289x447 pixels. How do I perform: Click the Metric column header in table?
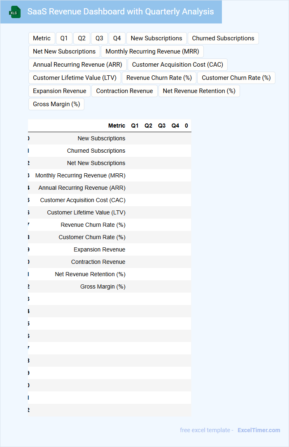[117, 126]
